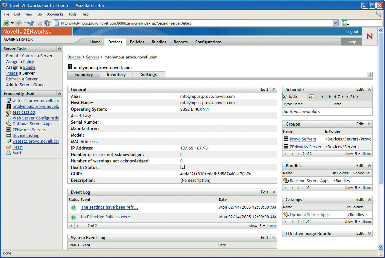Collapse the Catalogs section
Screen dimensions: 385x258
[x=369, y=200]
